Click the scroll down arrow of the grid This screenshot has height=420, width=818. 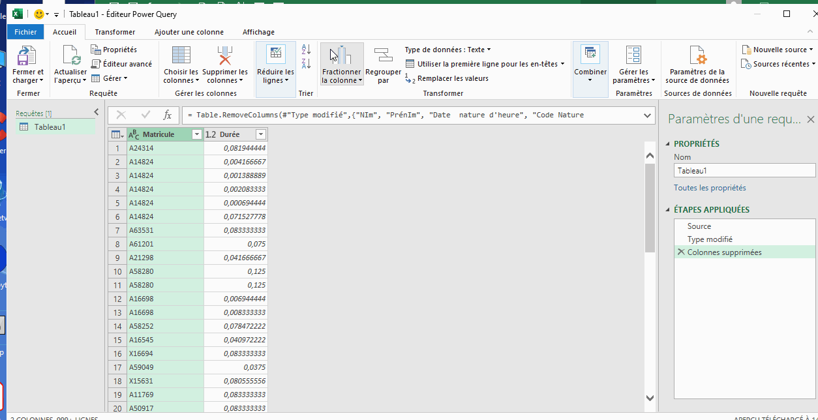[x=650, y=397]
